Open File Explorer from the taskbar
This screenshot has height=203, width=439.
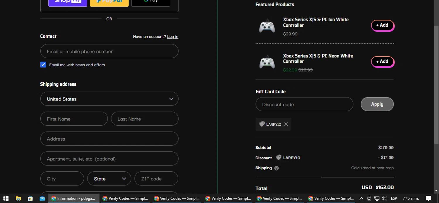tap(18, 198)
